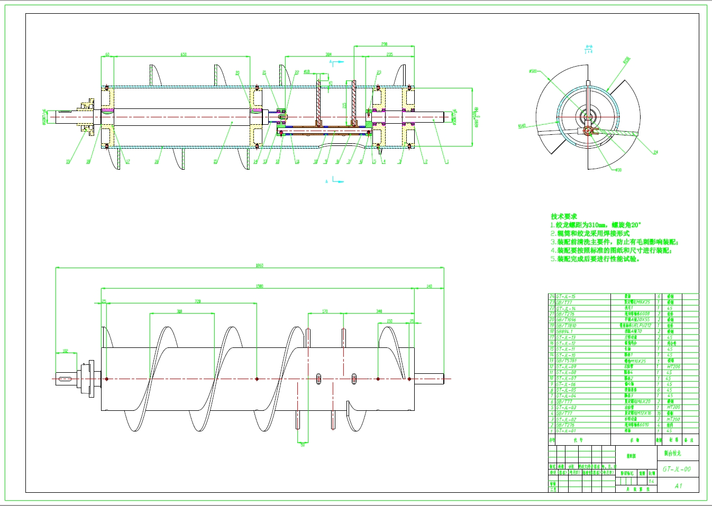Viewport: 712px width, 506px height.
Task: Select parts list code GT-JL-03
Action: pos(566,408)
